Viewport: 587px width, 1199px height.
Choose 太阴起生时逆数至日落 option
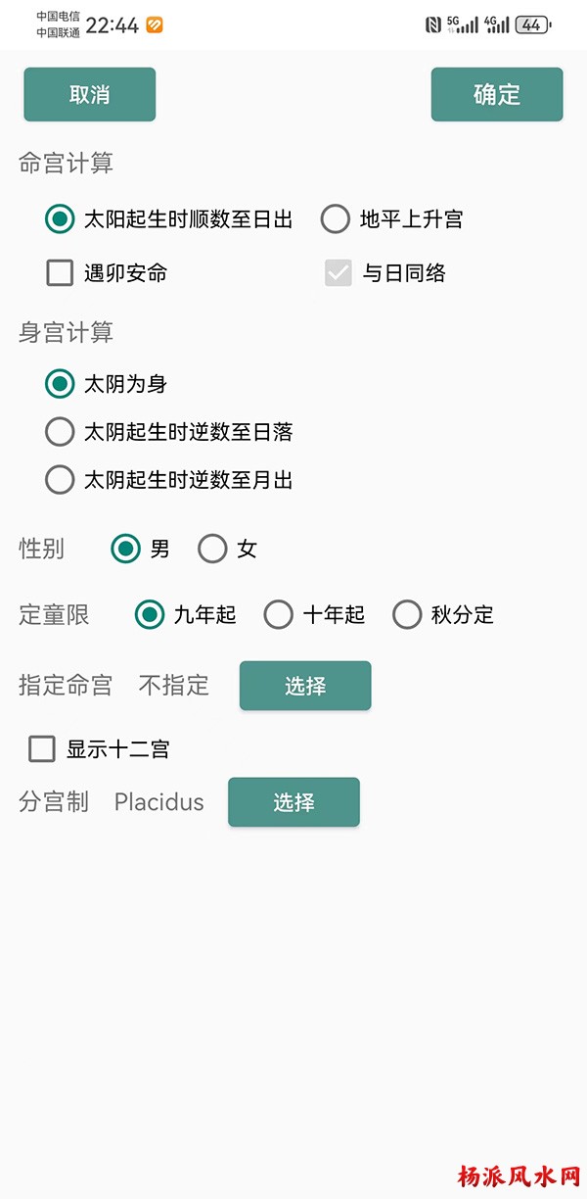click(x=61, y=431)
